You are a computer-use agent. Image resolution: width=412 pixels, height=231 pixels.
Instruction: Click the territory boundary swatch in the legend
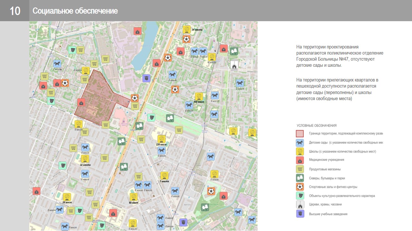(300, 133)
